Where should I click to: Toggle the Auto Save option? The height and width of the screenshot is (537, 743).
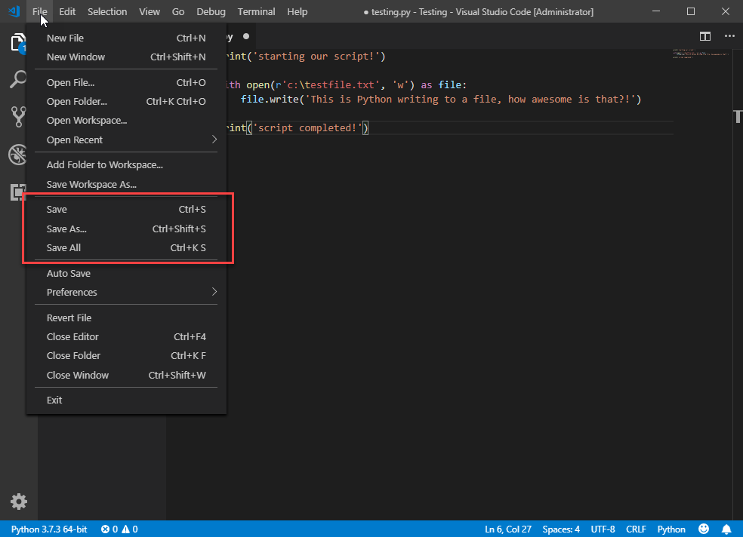(126, 274)
